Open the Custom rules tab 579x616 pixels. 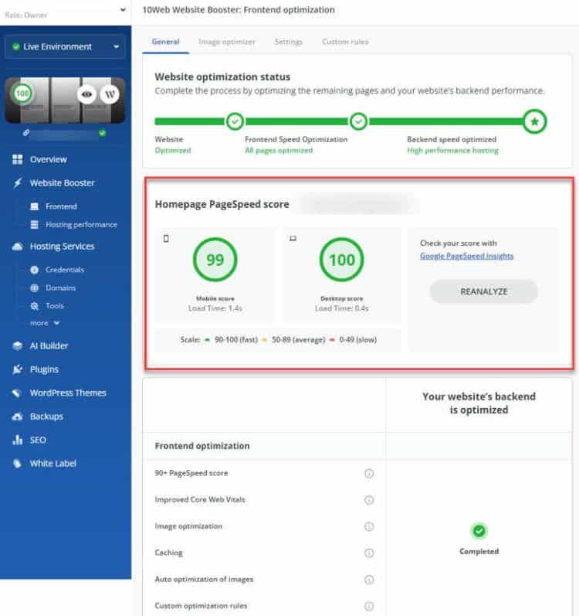345,42
